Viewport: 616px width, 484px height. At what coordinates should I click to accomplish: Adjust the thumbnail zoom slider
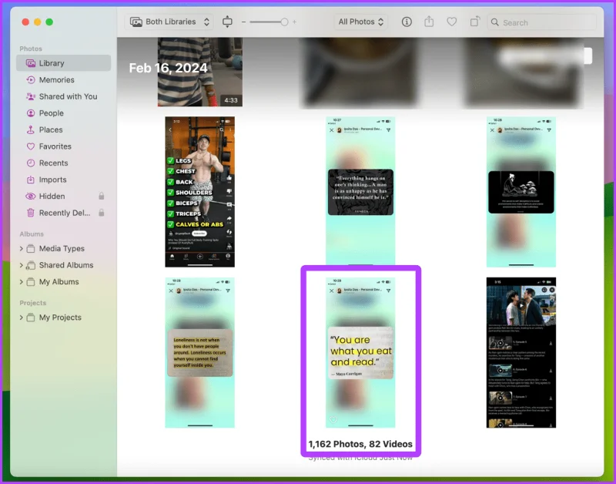tap(269, 22)
